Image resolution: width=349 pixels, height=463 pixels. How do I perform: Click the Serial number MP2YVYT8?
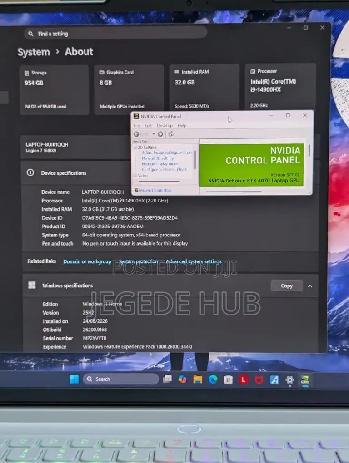point(94,338)
